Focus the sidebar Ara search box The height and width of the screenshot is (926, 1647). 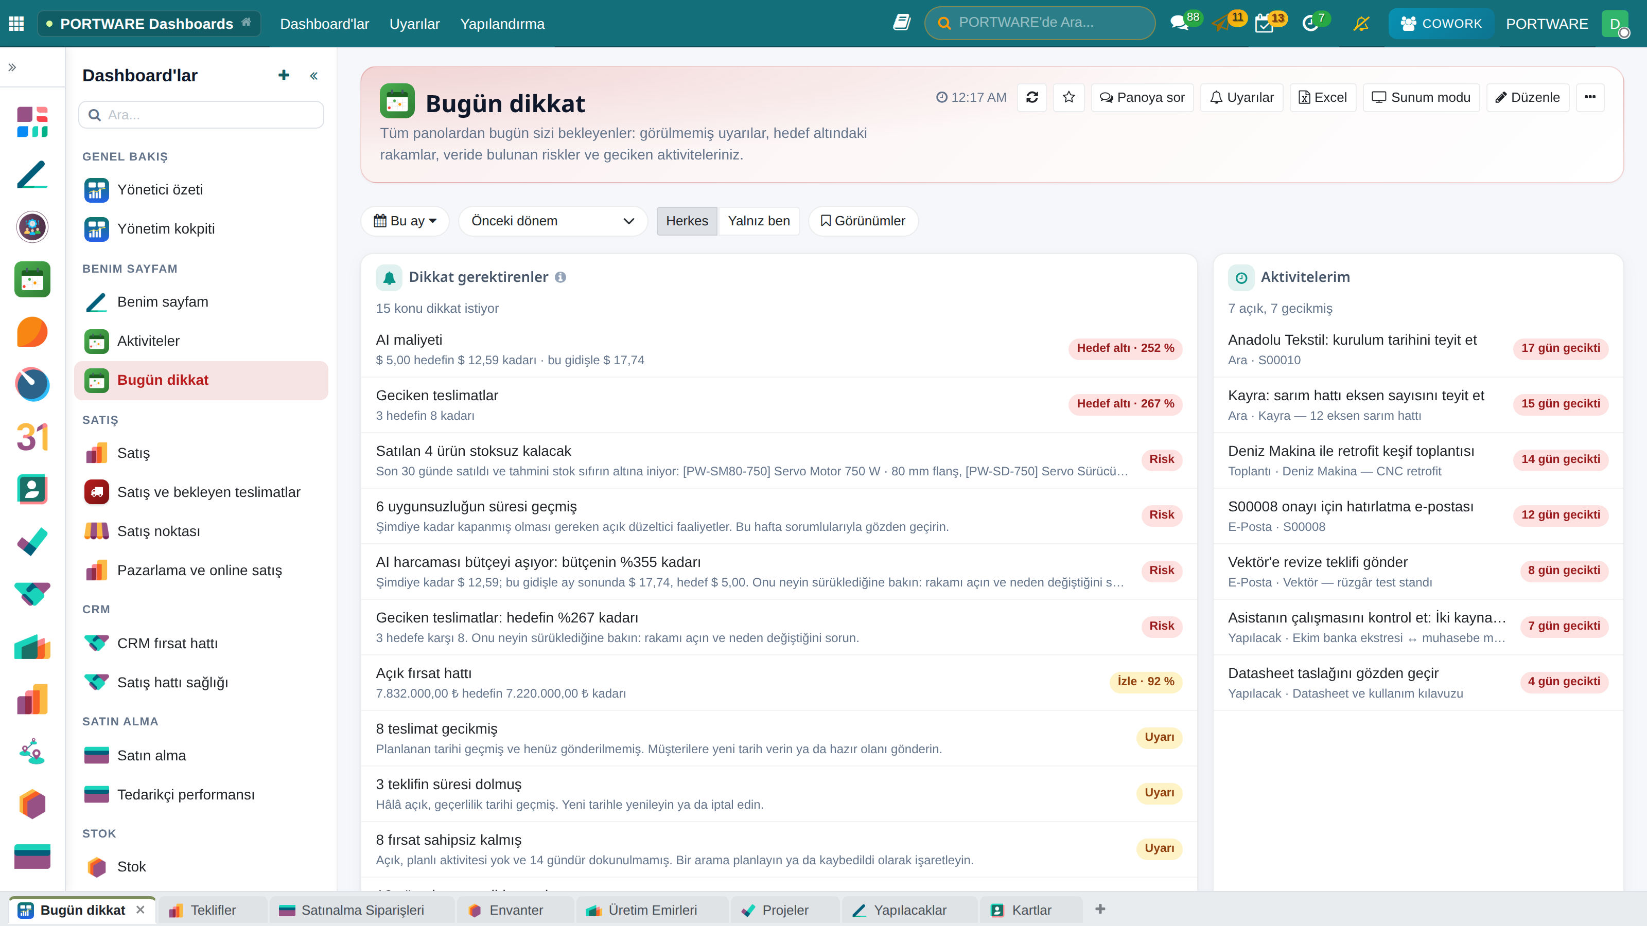click(201, 115)
